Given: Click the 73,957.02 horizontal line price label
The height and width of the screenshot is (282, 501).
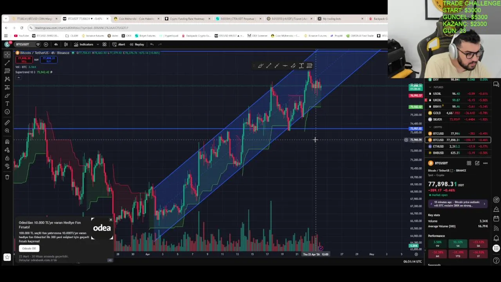Looking at the screenshot, I should pyautogui.click(x=415, y=128).
